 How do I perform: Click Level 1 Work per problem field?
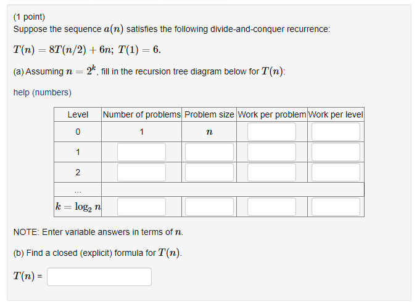coord(271,152)
